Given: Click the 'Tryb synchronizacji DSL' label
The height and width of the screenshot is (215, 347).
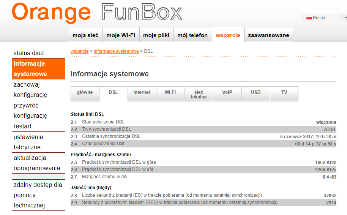Looking at the screenshot, I should pos(106,129).
